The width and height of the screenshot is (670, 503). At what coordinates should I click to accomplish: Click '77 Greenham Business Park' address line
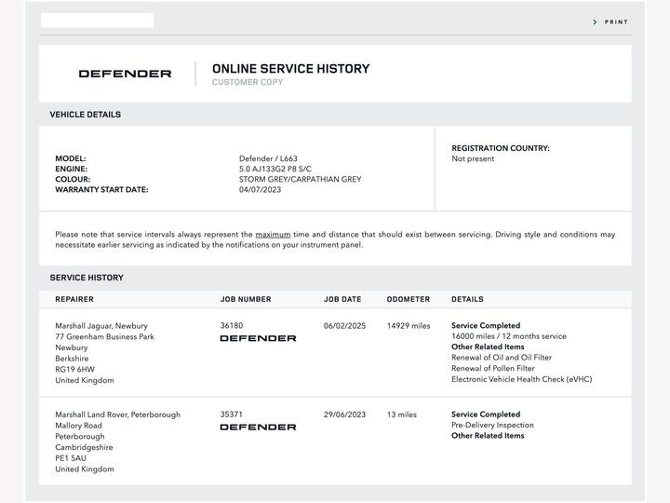104,336
